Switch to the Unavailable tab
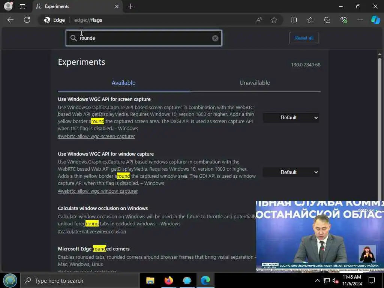 click(255, 83)
